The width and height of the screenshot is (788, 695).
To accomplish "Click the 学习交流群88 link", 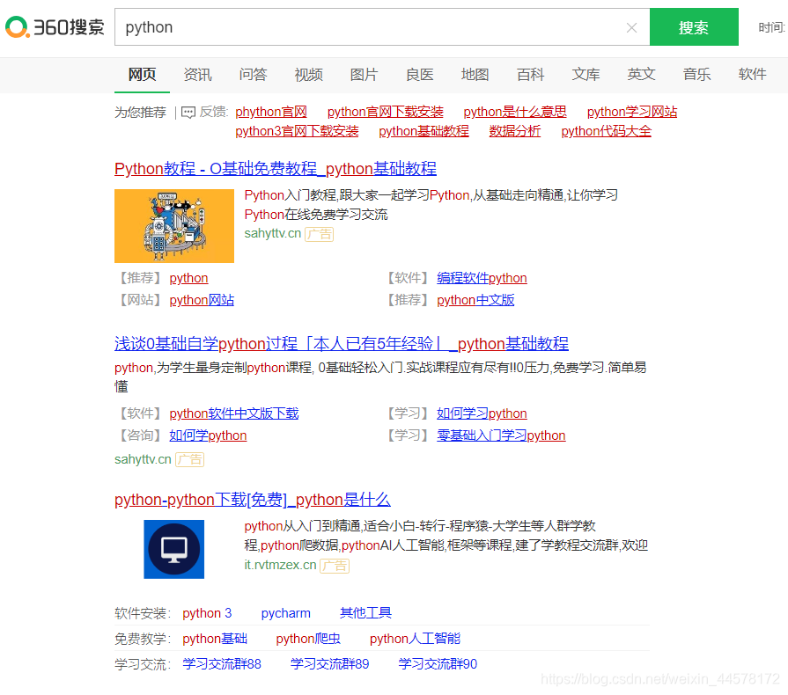I will pos(222,665).
